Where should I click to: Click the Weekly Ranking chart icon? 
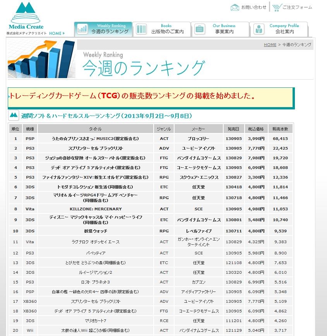click(82, 29)
